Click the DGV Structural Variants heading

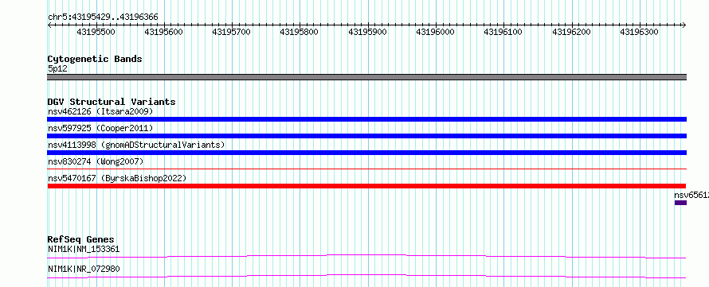tap(112, 102)
